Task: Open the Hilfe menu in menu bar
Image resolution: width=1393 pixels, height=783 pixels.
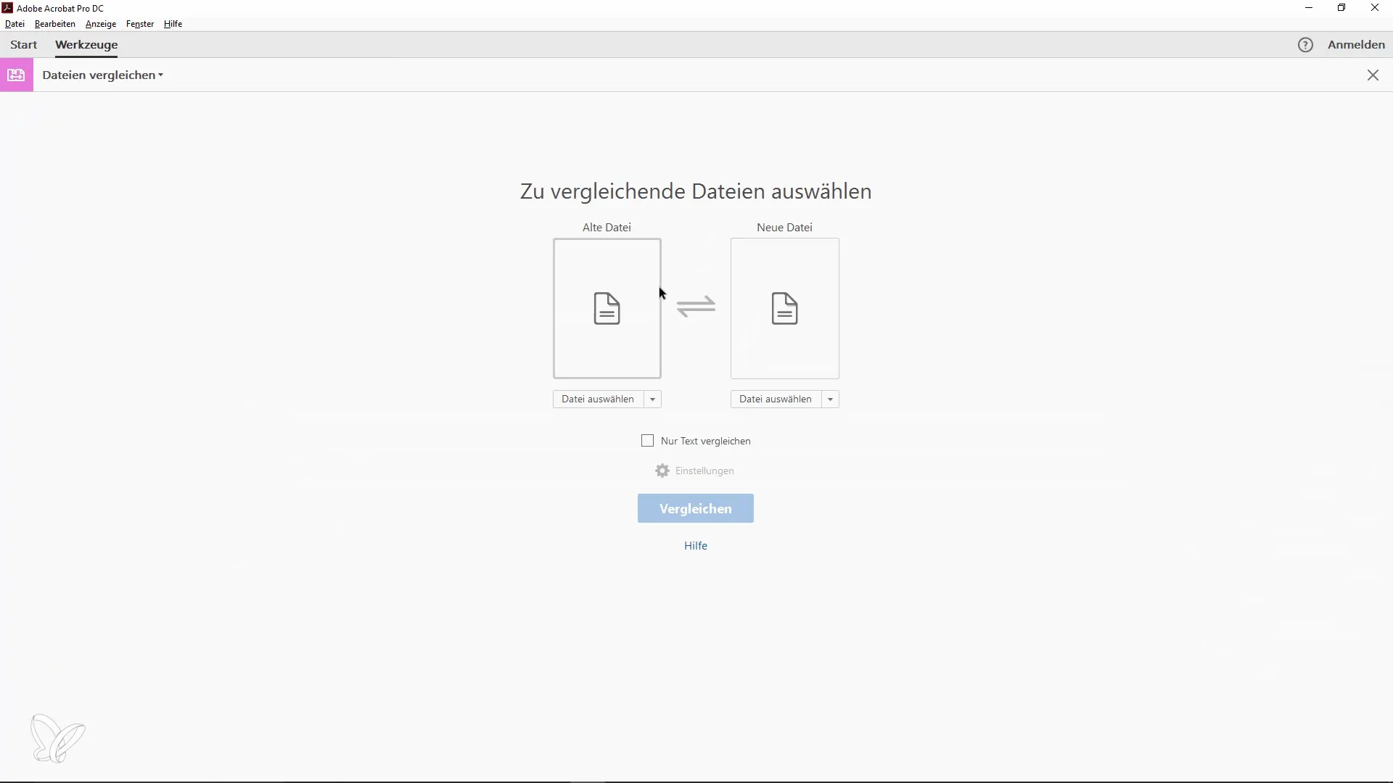Action: click(x=173, y=24)
